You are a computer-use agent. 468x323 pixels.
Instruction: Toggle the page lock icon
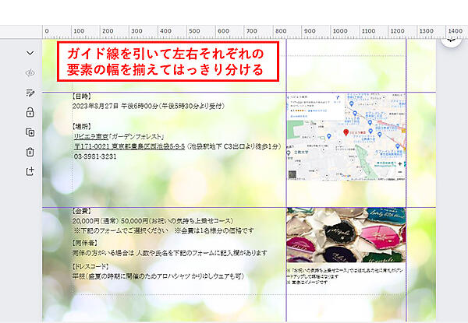[x=30, y=112]
